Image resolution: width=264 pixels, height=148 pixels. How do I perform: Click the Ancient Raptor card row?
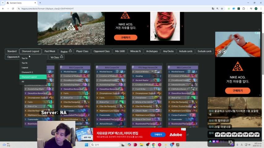point(147,80)
